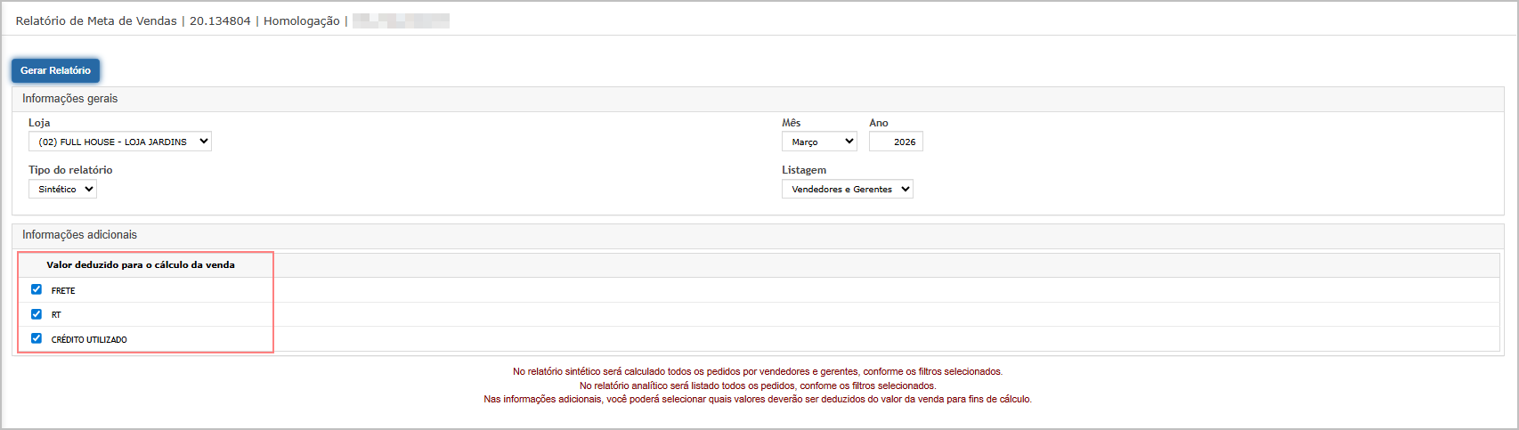Image resolution: width=1519 pixels, height=430 pixels.
Task: Click the CRÉDITO UTILIZADO label text
Action: [x=89, y=340]
